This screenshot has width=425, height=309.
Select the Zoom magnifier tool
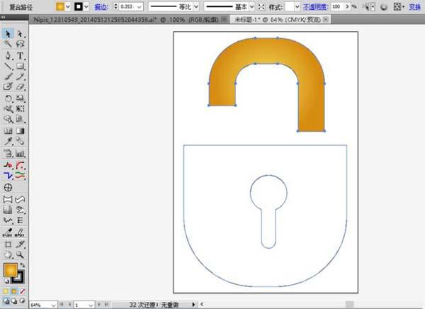pyautogui.click(x=20, y=254)
